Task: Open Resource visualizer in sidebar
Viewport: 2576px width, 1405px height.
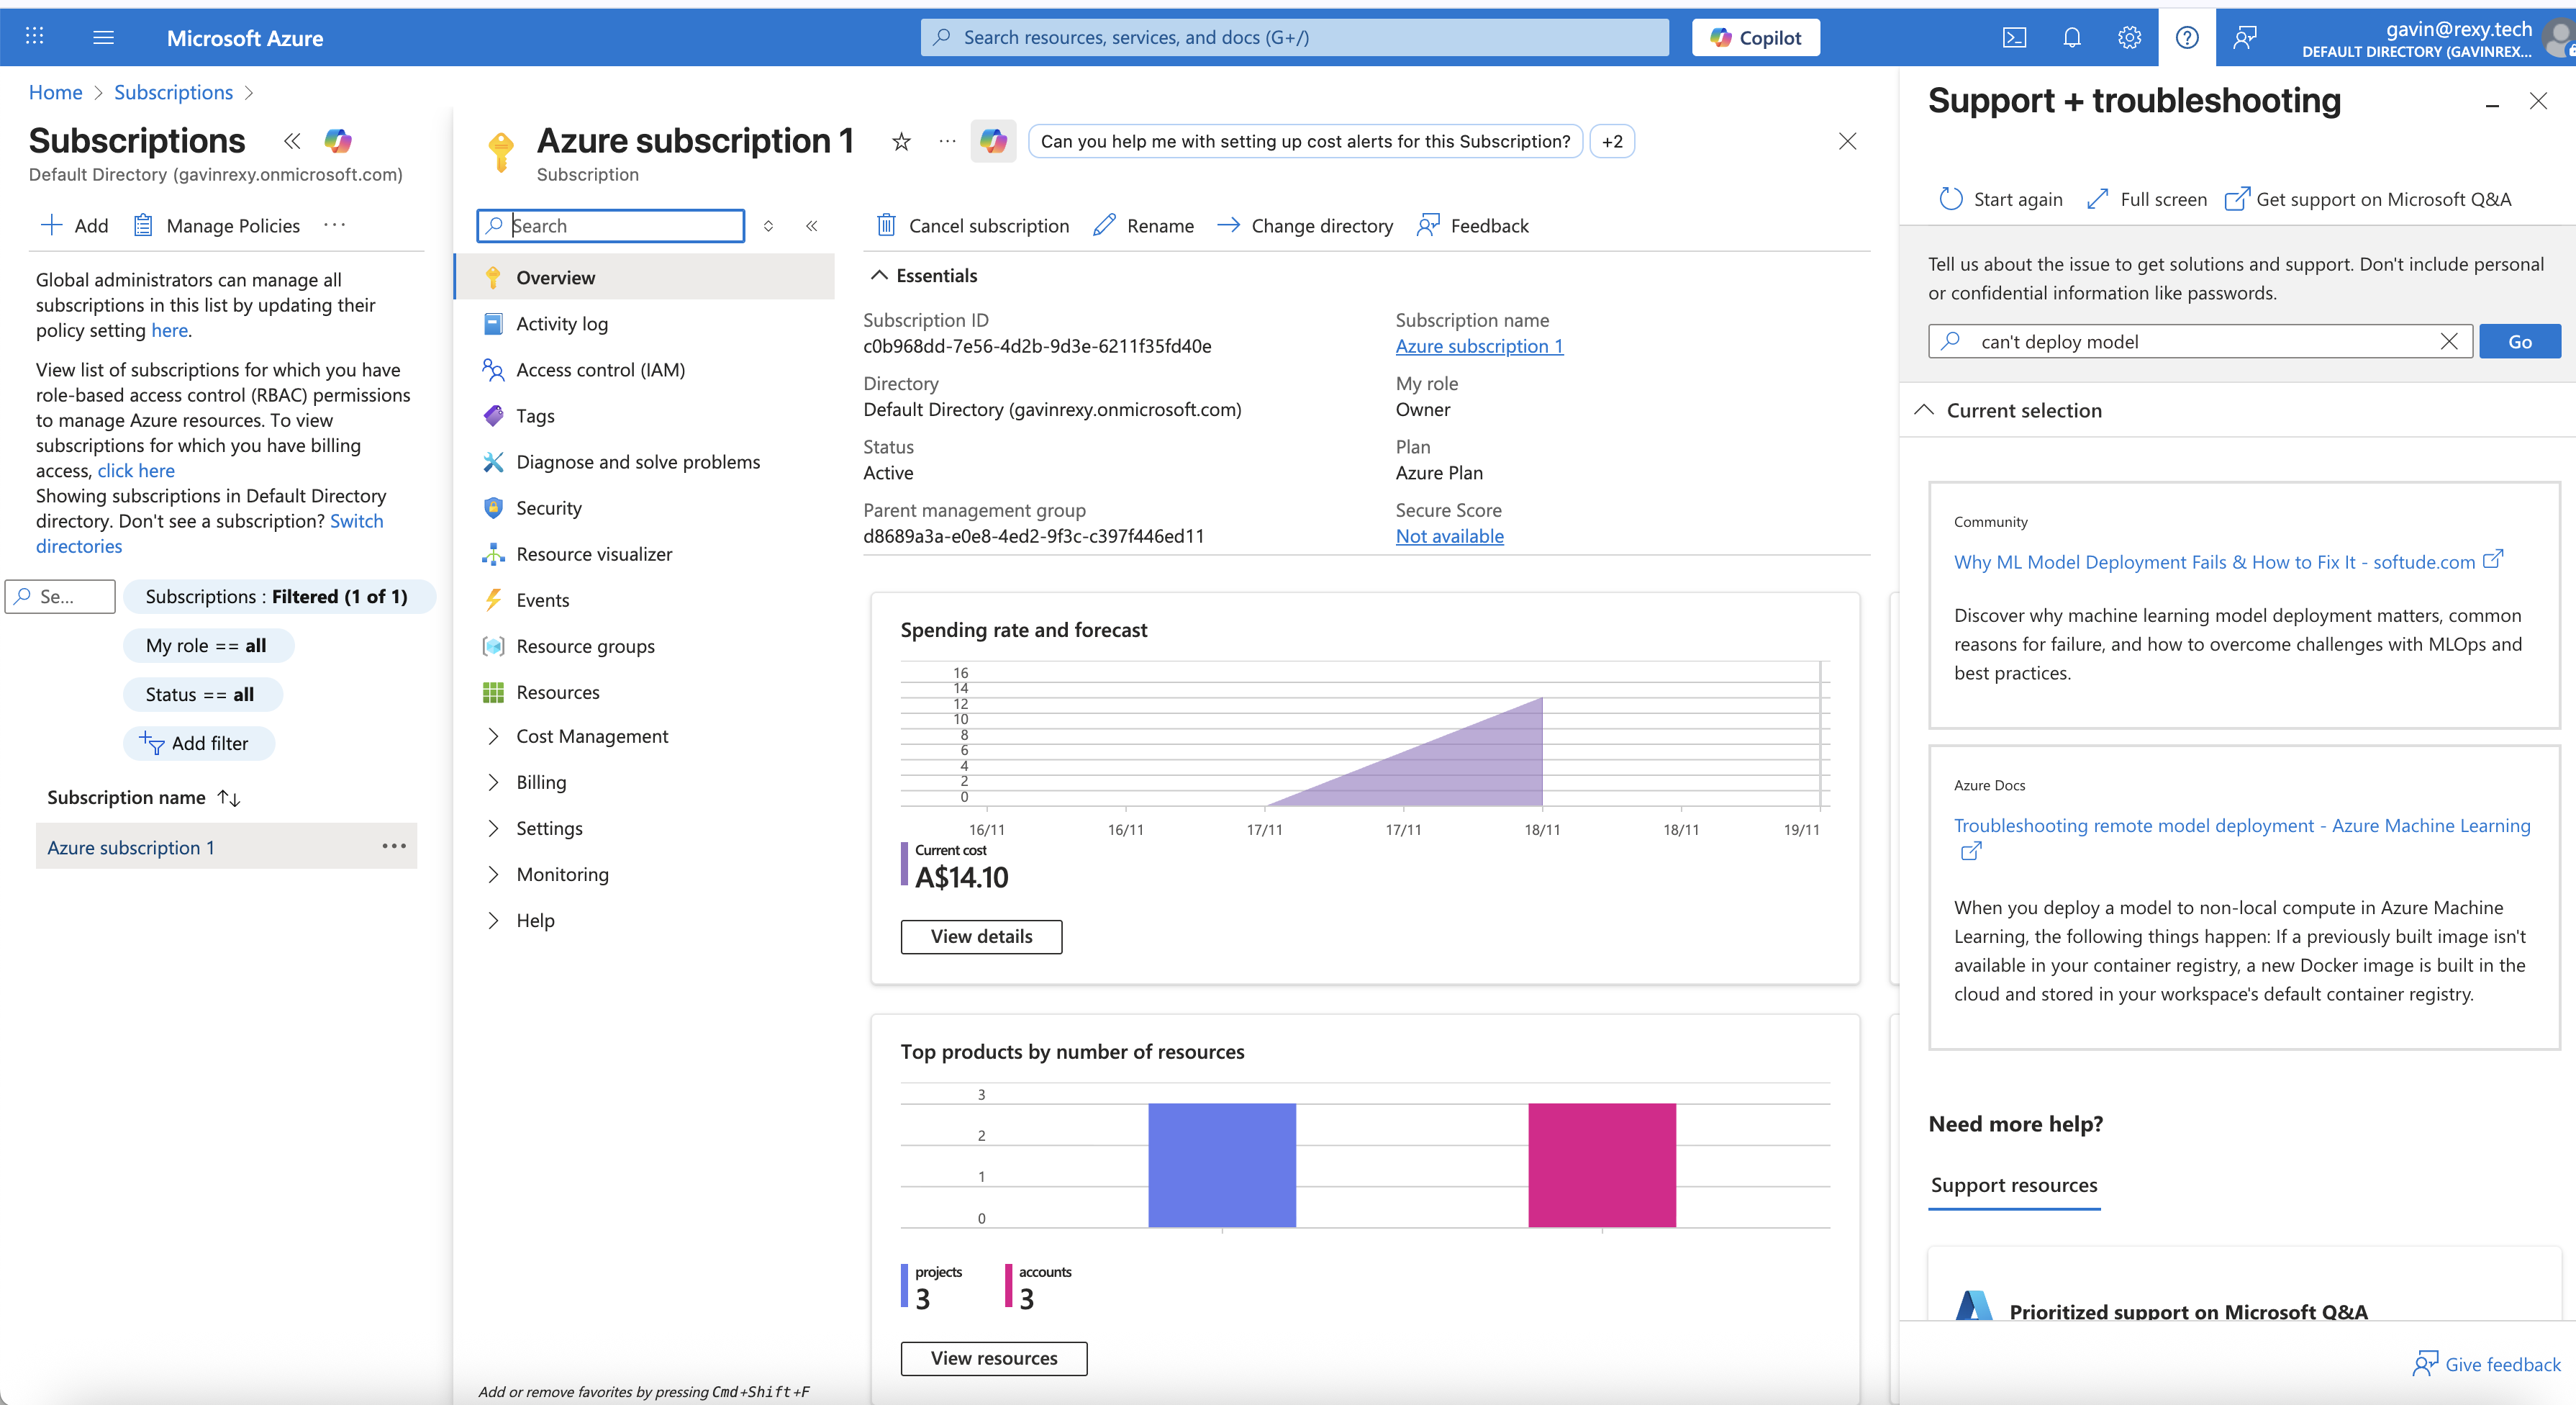Action: [593, 554]
